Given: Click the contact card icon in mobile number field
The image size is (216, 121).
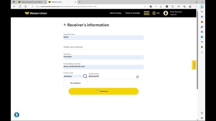Looking at the screenshot, I should (137, 77).
